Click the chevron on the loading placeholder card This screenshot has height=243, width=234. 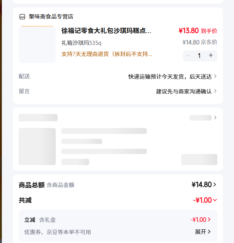point(215,118)
